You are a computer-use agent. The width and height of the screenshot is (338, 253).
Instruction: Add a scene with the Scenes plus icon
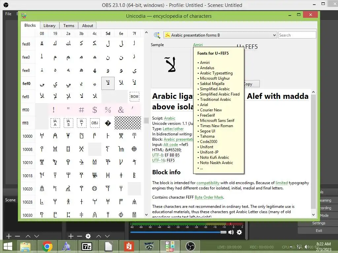coord(9,236)
